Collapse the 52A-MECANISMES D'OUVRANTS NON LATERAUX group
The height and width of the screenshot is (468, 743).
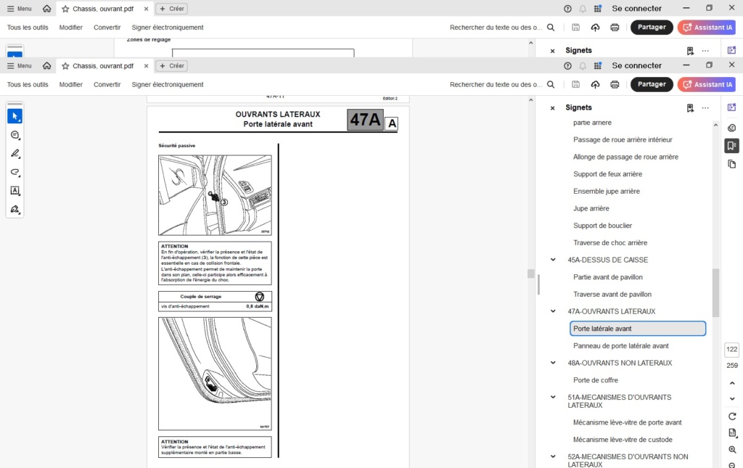click(553, 456)
